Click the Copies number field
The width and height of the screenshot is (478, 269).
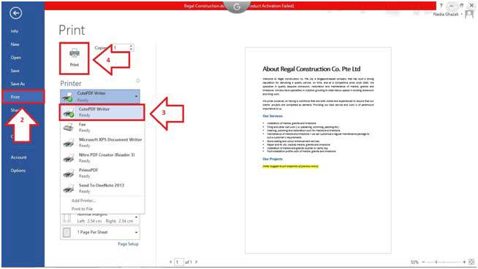click(121, 47)
